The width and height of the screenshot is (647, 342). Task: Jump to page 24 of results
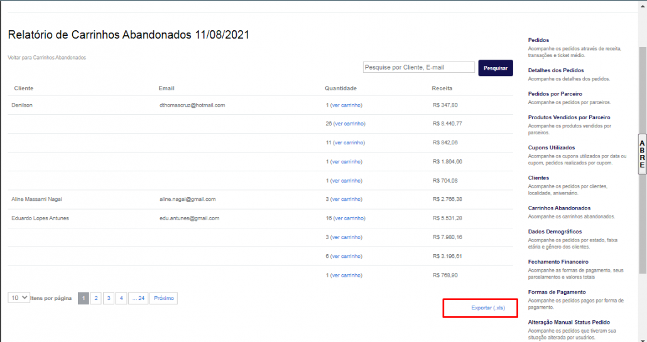click(138, 298)
